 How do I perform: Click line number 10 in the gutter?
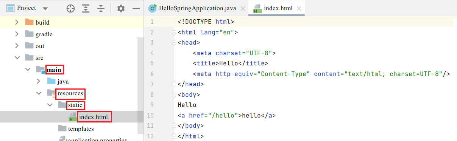coord(150,115)
